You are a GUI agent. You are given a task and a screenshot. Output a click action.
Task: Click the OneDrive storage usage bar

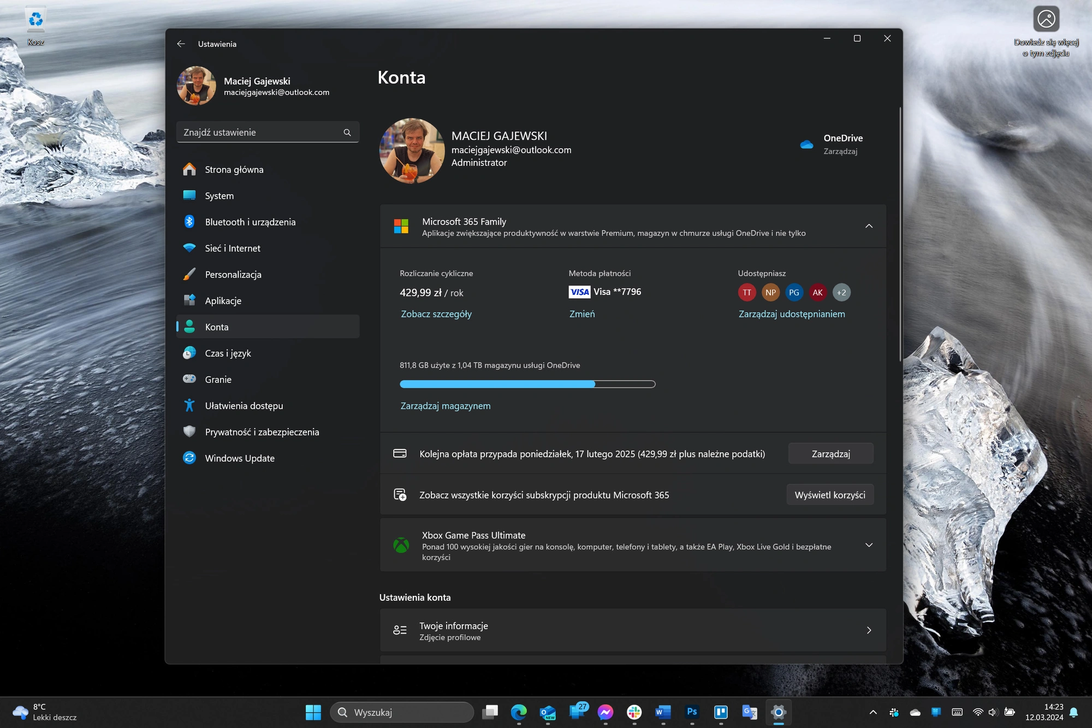[x=527, y=384]
